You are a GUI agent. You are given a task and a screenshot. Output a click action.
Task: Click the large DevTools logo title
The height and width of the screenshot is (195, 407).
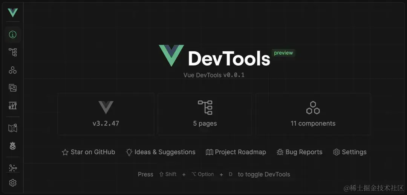(x=214, y=55)
